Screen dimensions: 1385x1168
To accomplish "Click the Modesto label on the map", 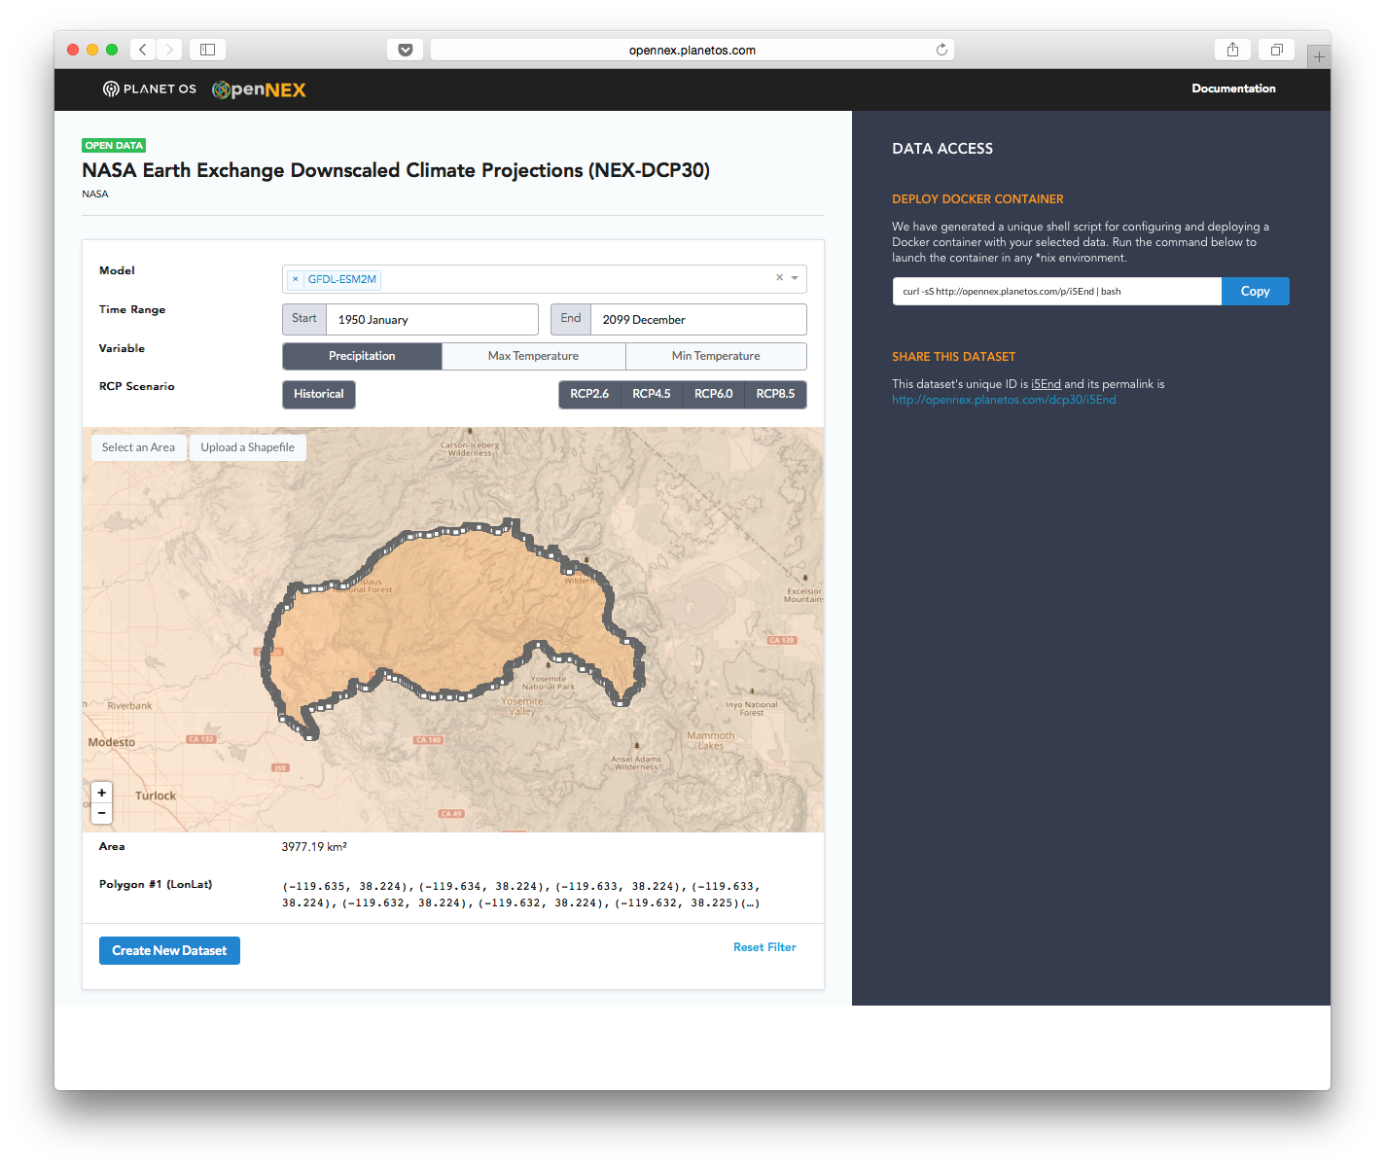I will 112,742.
